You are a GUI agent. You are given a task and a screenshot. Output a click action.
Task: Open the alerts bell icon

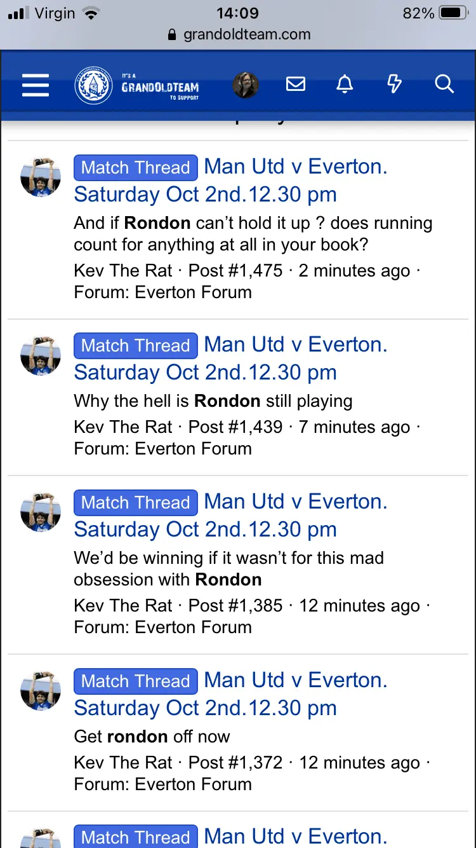pyautogui.click(x=345, y=84)
